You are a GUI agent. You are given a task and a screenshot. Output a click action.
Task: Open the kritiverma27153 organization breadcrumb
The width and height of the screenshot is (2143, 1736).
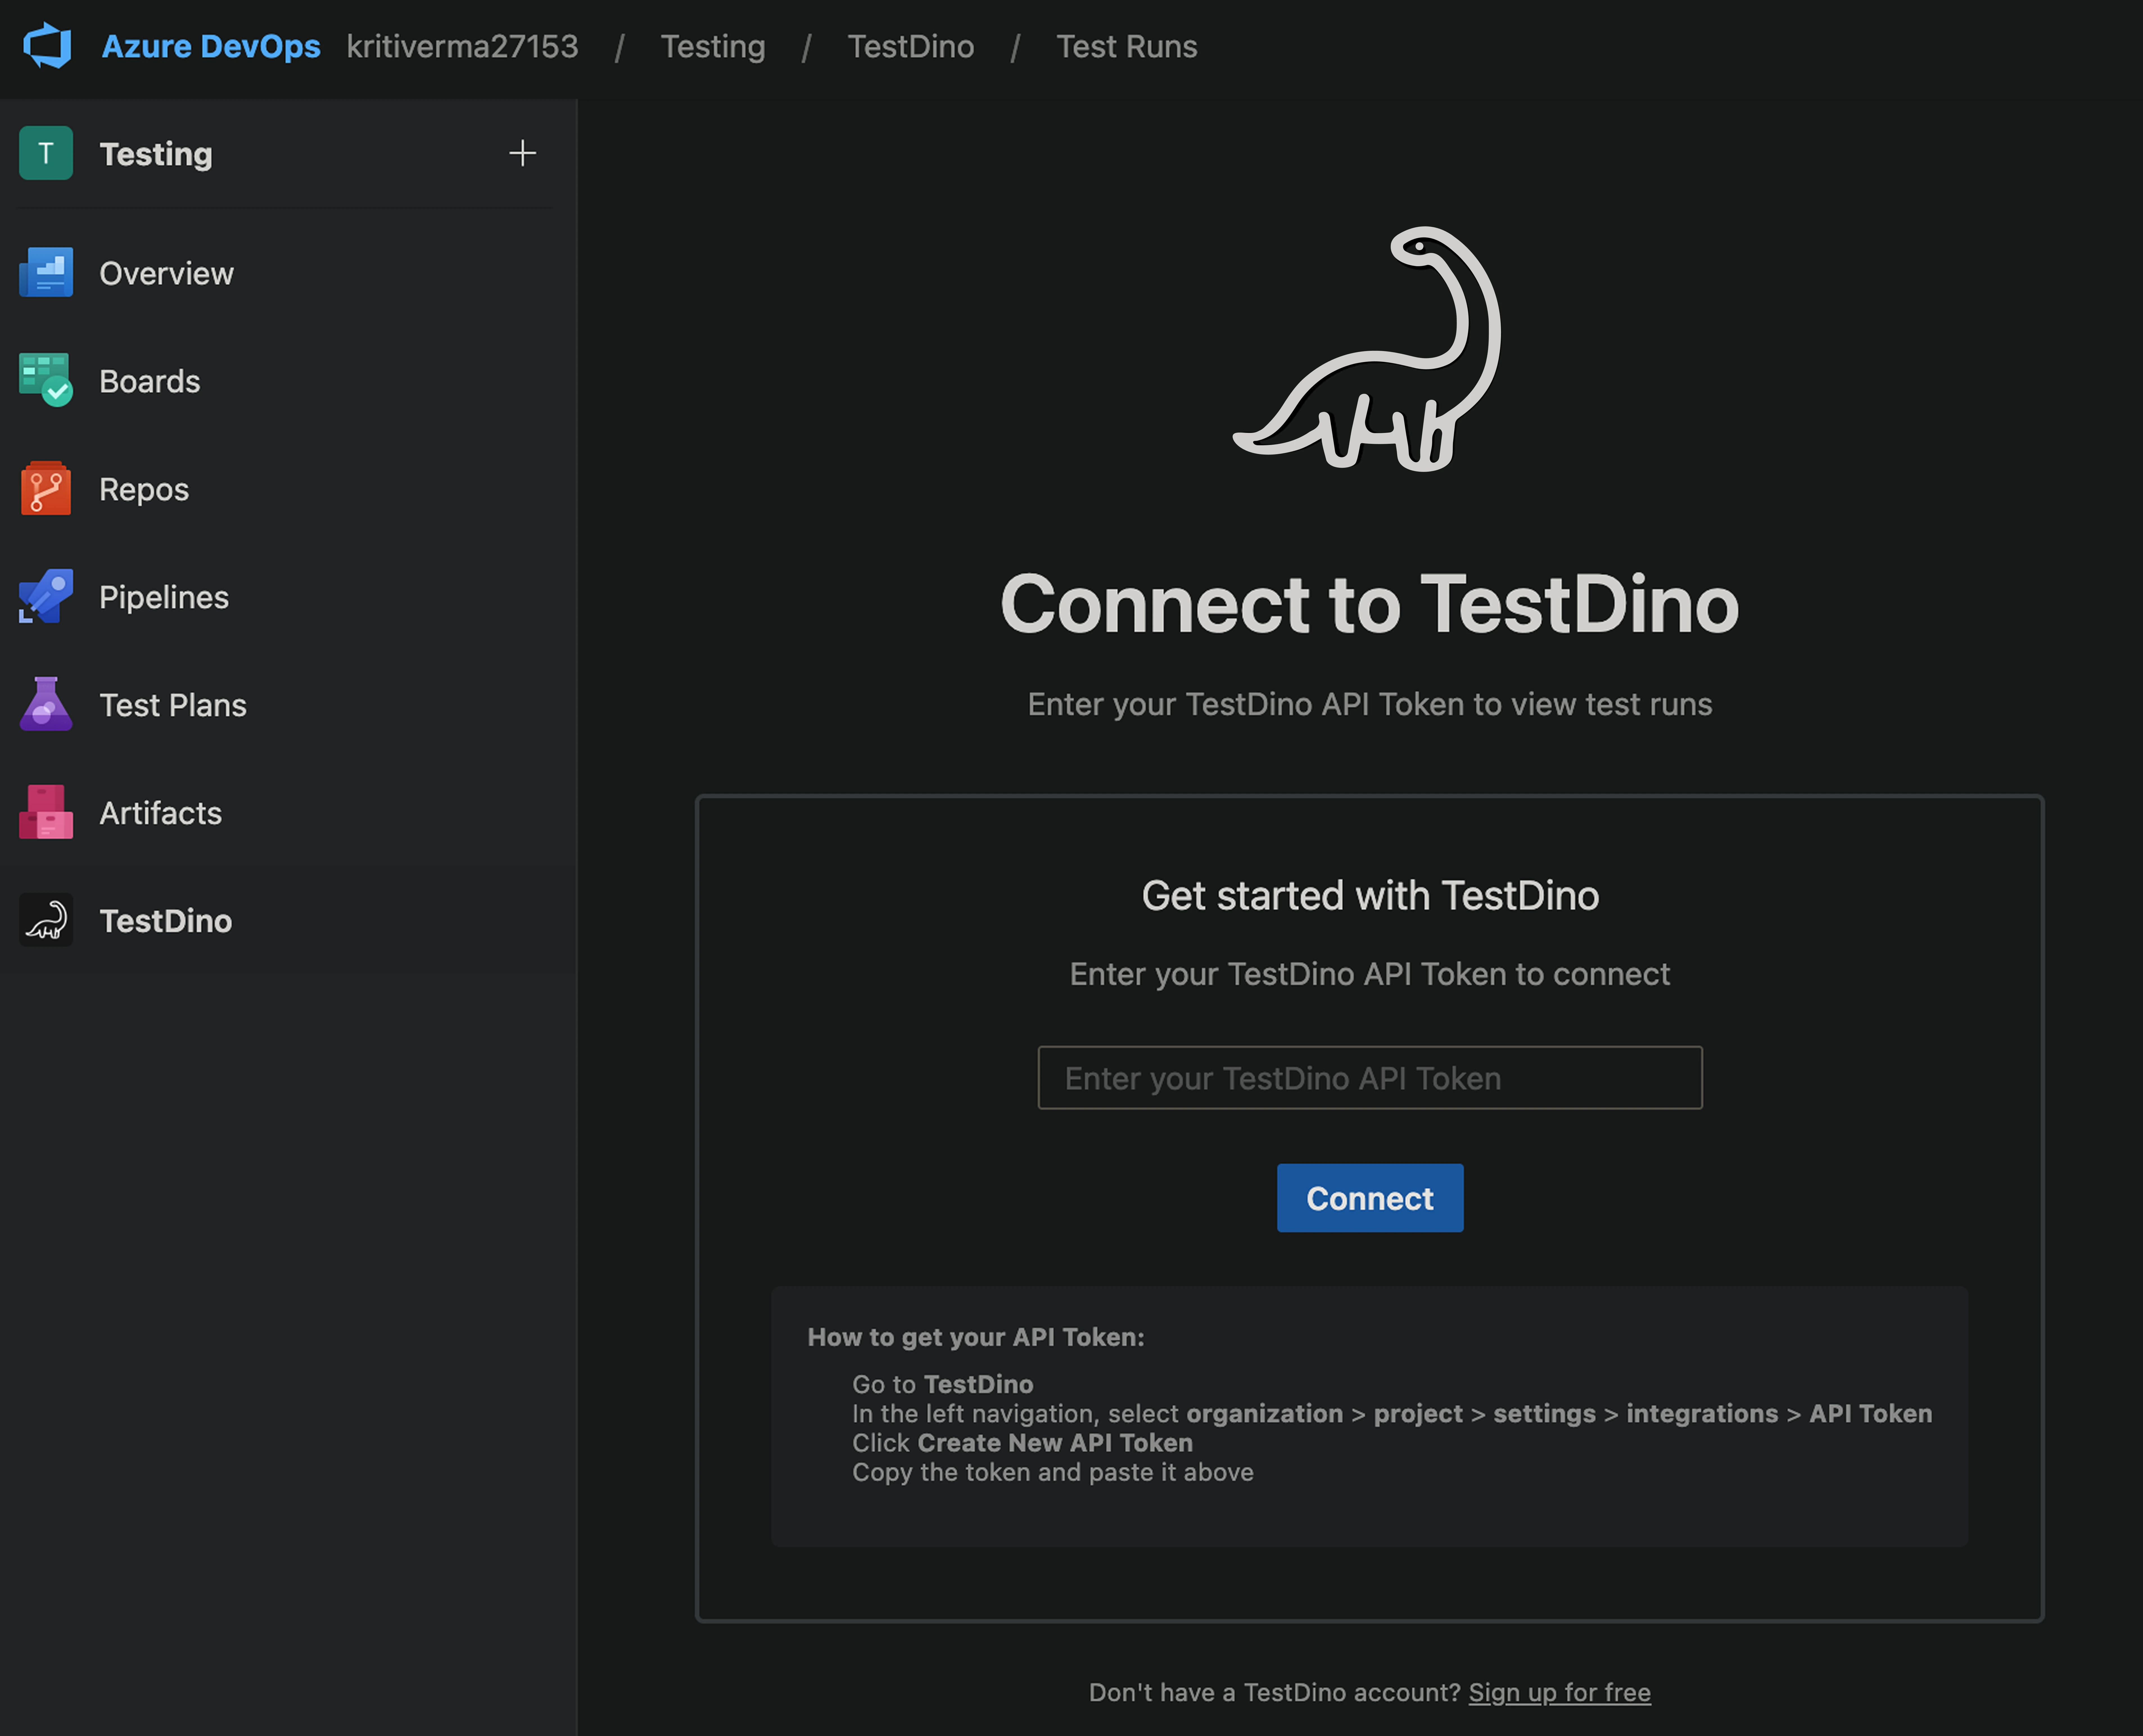pyautogui.click(x=462, y=46)
